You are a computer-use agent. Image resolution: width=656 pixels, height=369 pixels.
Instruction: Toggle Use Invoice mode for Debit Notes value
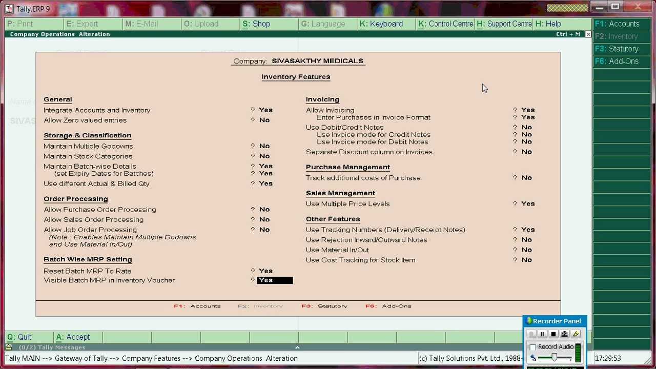click(x=526, y=141)
